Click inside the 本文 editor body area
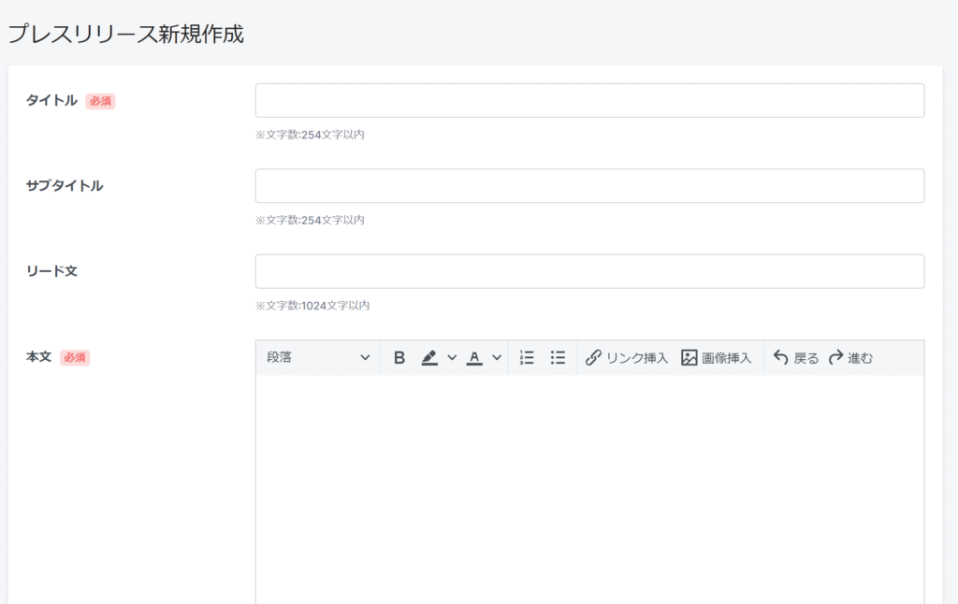Image resolution: width=958 pixels, height=604 pixels. click(x=589, y=486)
